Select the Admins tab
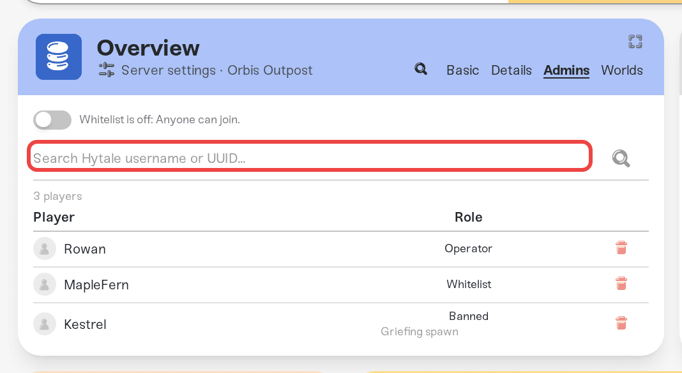The image size is (682, 373). (566, 70)
